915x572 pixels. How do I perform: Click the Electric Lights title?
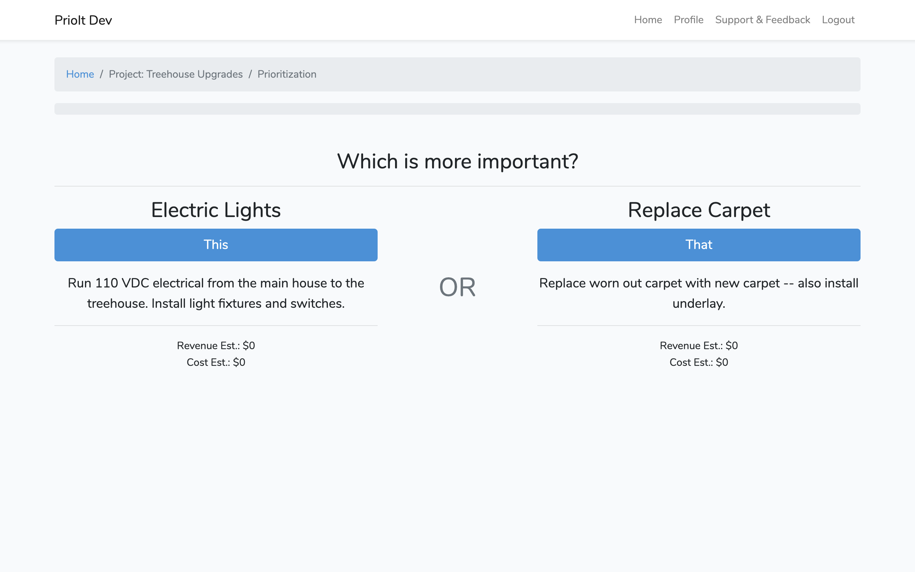[216, 210]
